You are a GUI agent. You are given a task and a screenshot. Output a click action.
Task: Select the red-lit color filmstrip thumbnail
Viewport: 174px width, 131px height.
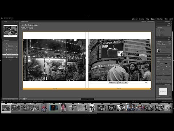click(54, 108)
